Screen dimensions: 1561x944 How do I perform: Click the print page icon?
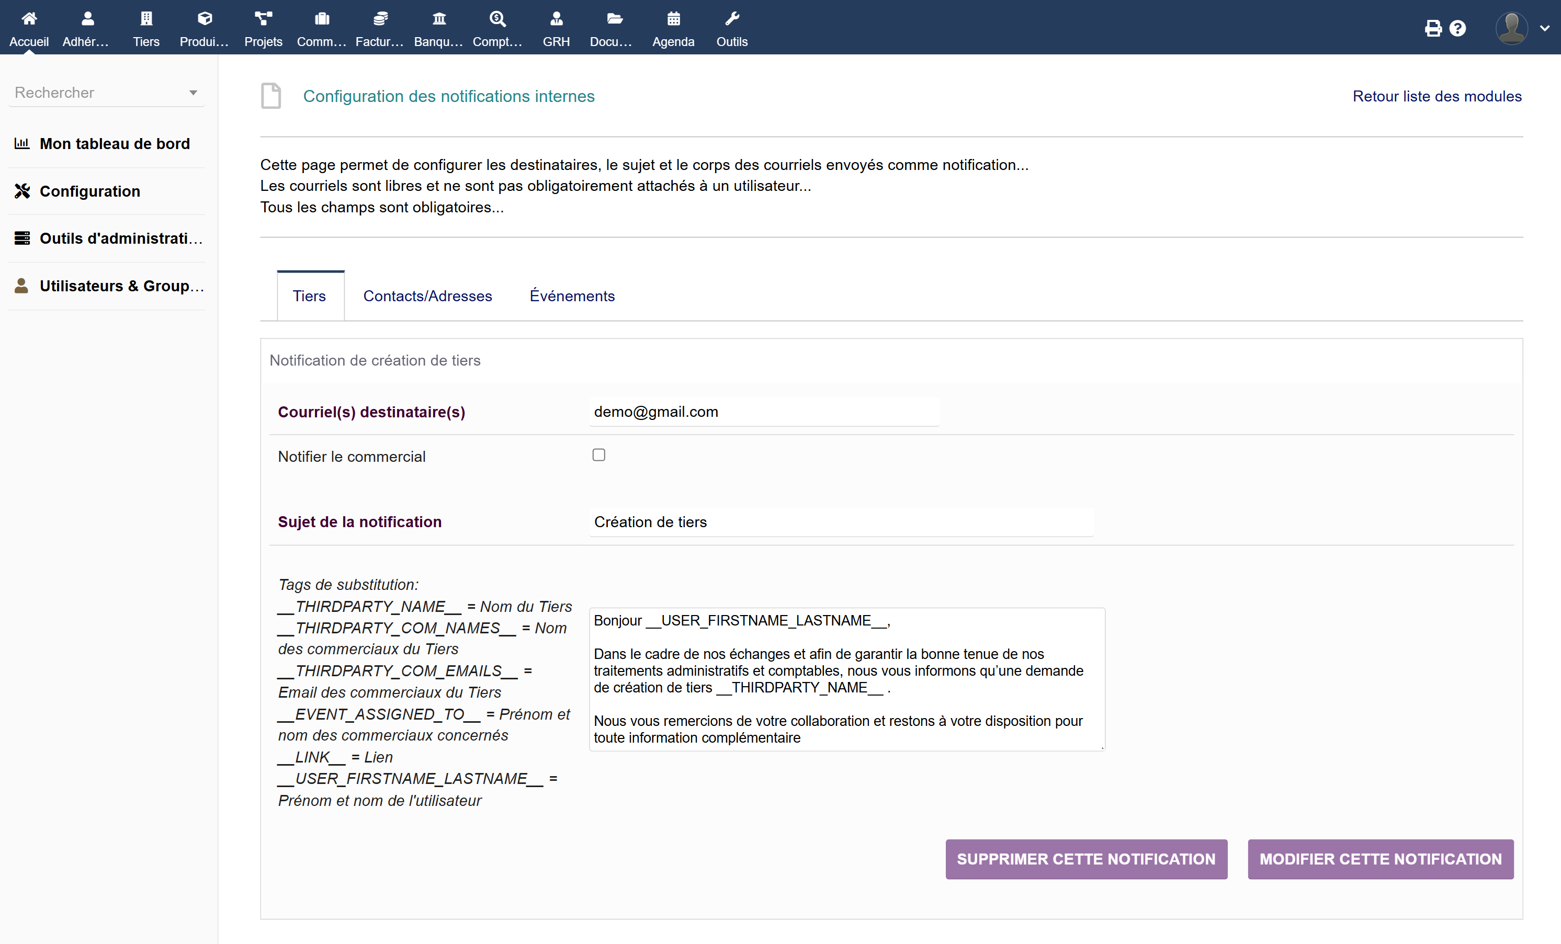pos(1433,29)
